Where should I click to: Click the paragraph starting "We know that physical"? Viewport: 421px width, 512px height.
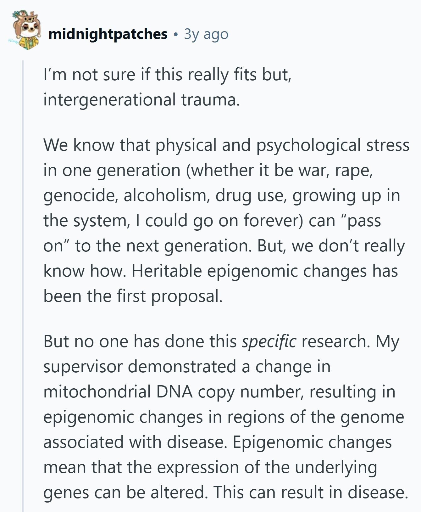226,221
